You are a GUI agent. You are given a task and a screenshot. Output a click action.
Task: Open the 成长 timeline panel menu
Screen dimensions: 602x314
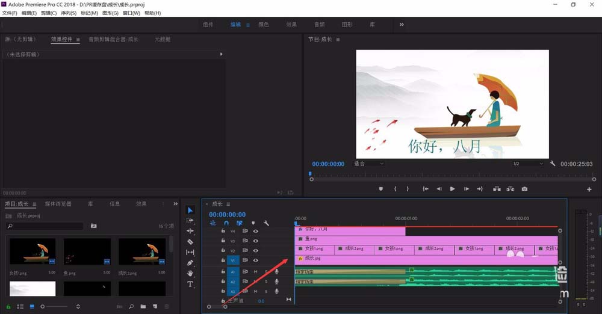(228, 204)
